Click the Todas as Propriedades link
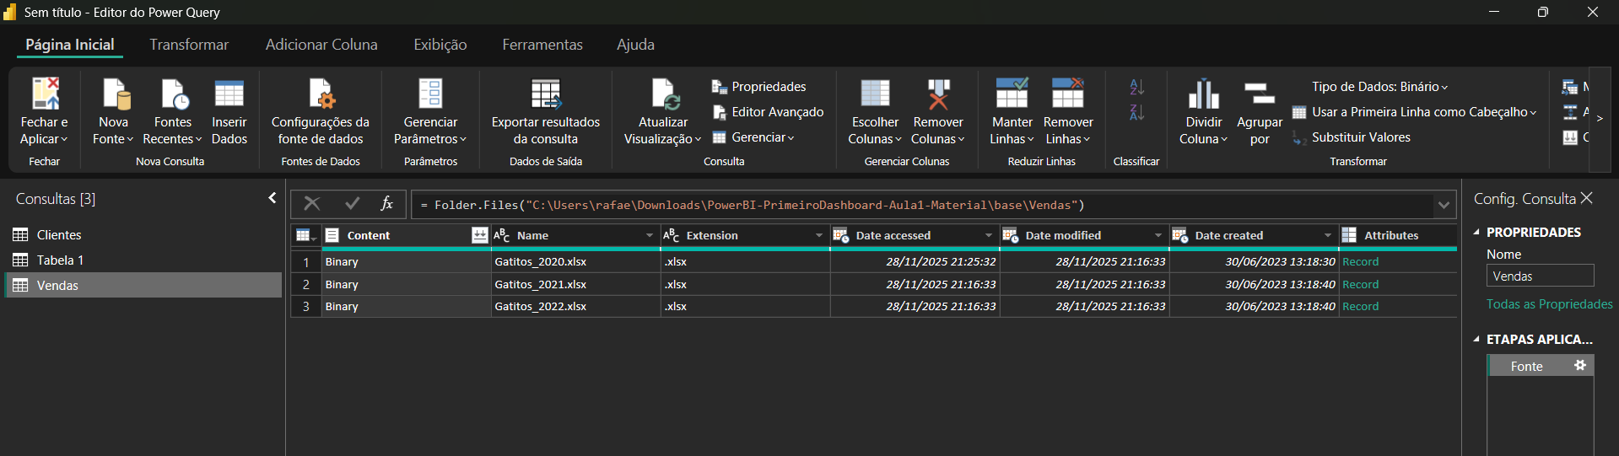 1549,304
